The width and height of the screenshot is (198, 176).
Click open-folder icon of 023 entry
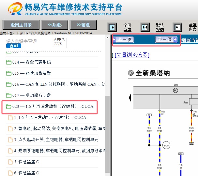9,107
